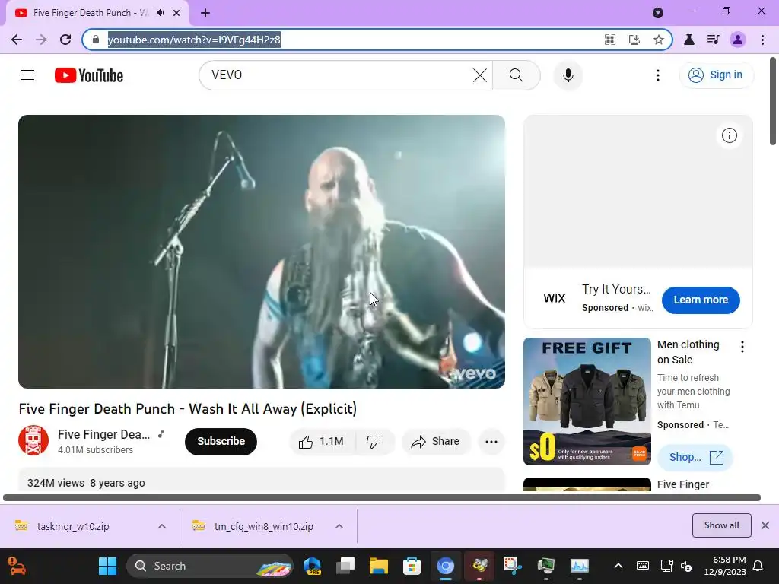The width and height of the screenshot is (779, 584).
Task: Click the Sign in button
Action: click(716, 75)
